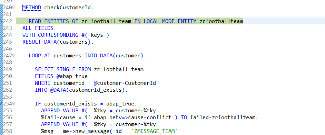
Task: Click the breakpoint marker beside line 242
Action: (1, 21)
